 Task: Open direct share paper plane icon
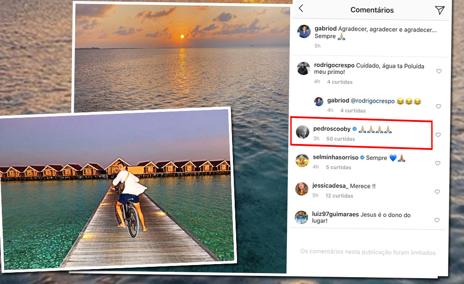click(x=440, y=10)
